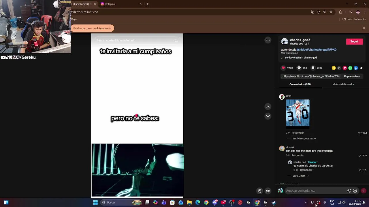369x207 pixels.
Task: Toggle auto-scroll button beside the volume icon
Action: tap(260, 191)
